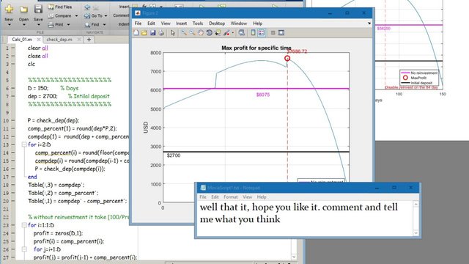Click the Save Figure disk icon

click(x=153, y=32)
